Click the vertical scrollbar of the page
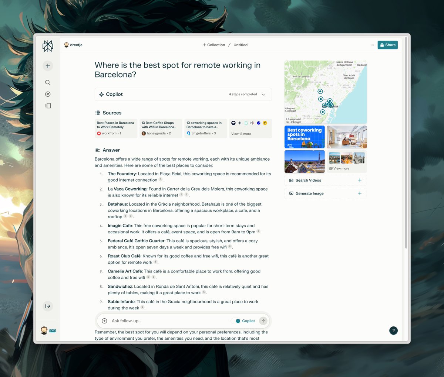Screen dimensions: 444x377 406,142
